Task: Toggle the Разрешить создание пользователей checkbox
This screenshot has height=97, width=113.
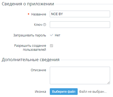Action: [51, 46]
